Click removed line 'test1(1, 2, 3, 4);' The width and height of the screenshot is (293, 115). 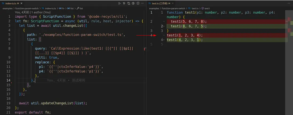pyautogui.click(x=185, y=35)
